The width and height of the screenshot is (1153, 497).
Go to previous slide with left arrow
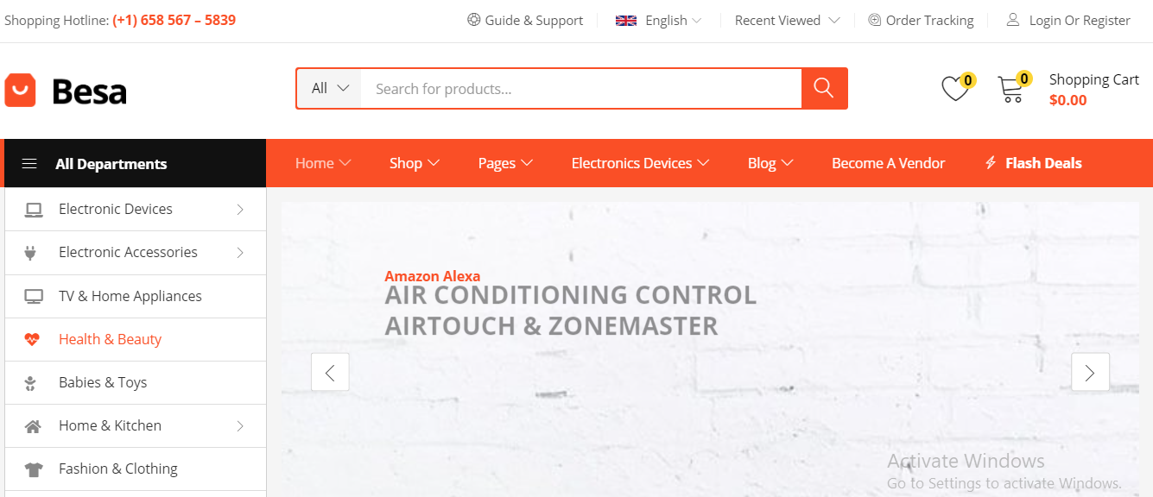330,372
